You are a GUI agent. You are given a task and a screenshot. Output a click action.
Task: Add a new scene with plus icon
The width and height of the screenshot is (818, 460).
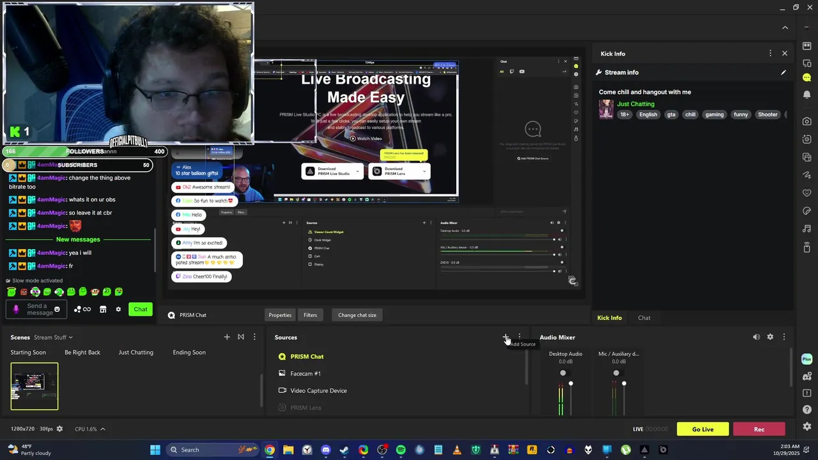tap(227, 337)
